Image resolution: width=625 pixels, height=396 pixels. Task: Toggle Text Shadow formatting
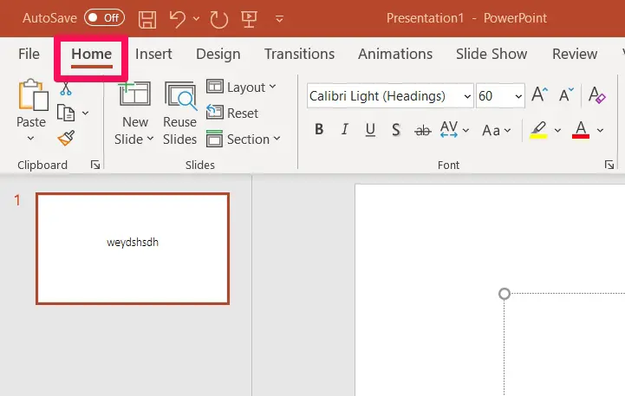(x=396, y=129)
